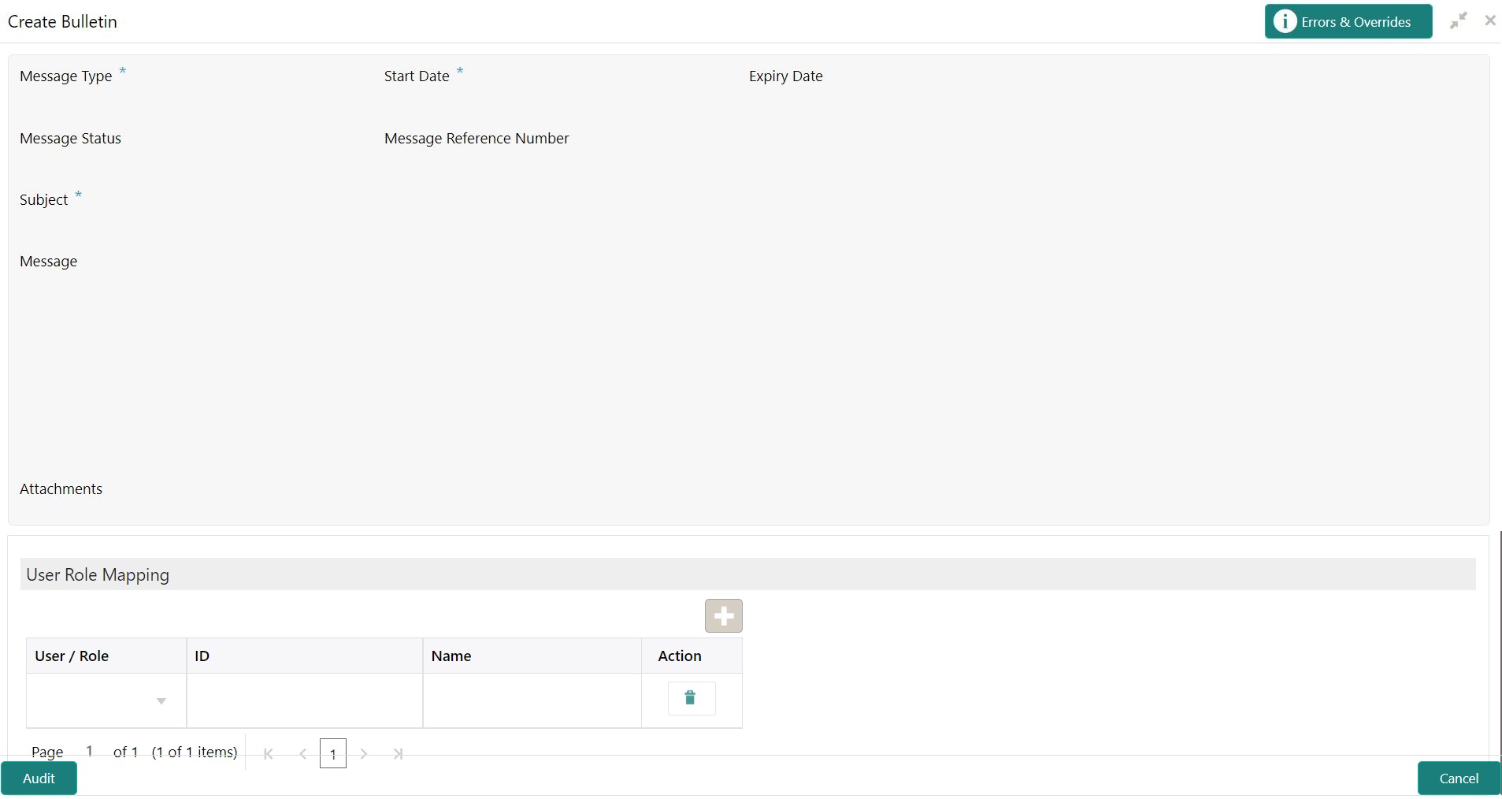Delete the user role mapping row
1502x799 pixels.
[691, 698]
